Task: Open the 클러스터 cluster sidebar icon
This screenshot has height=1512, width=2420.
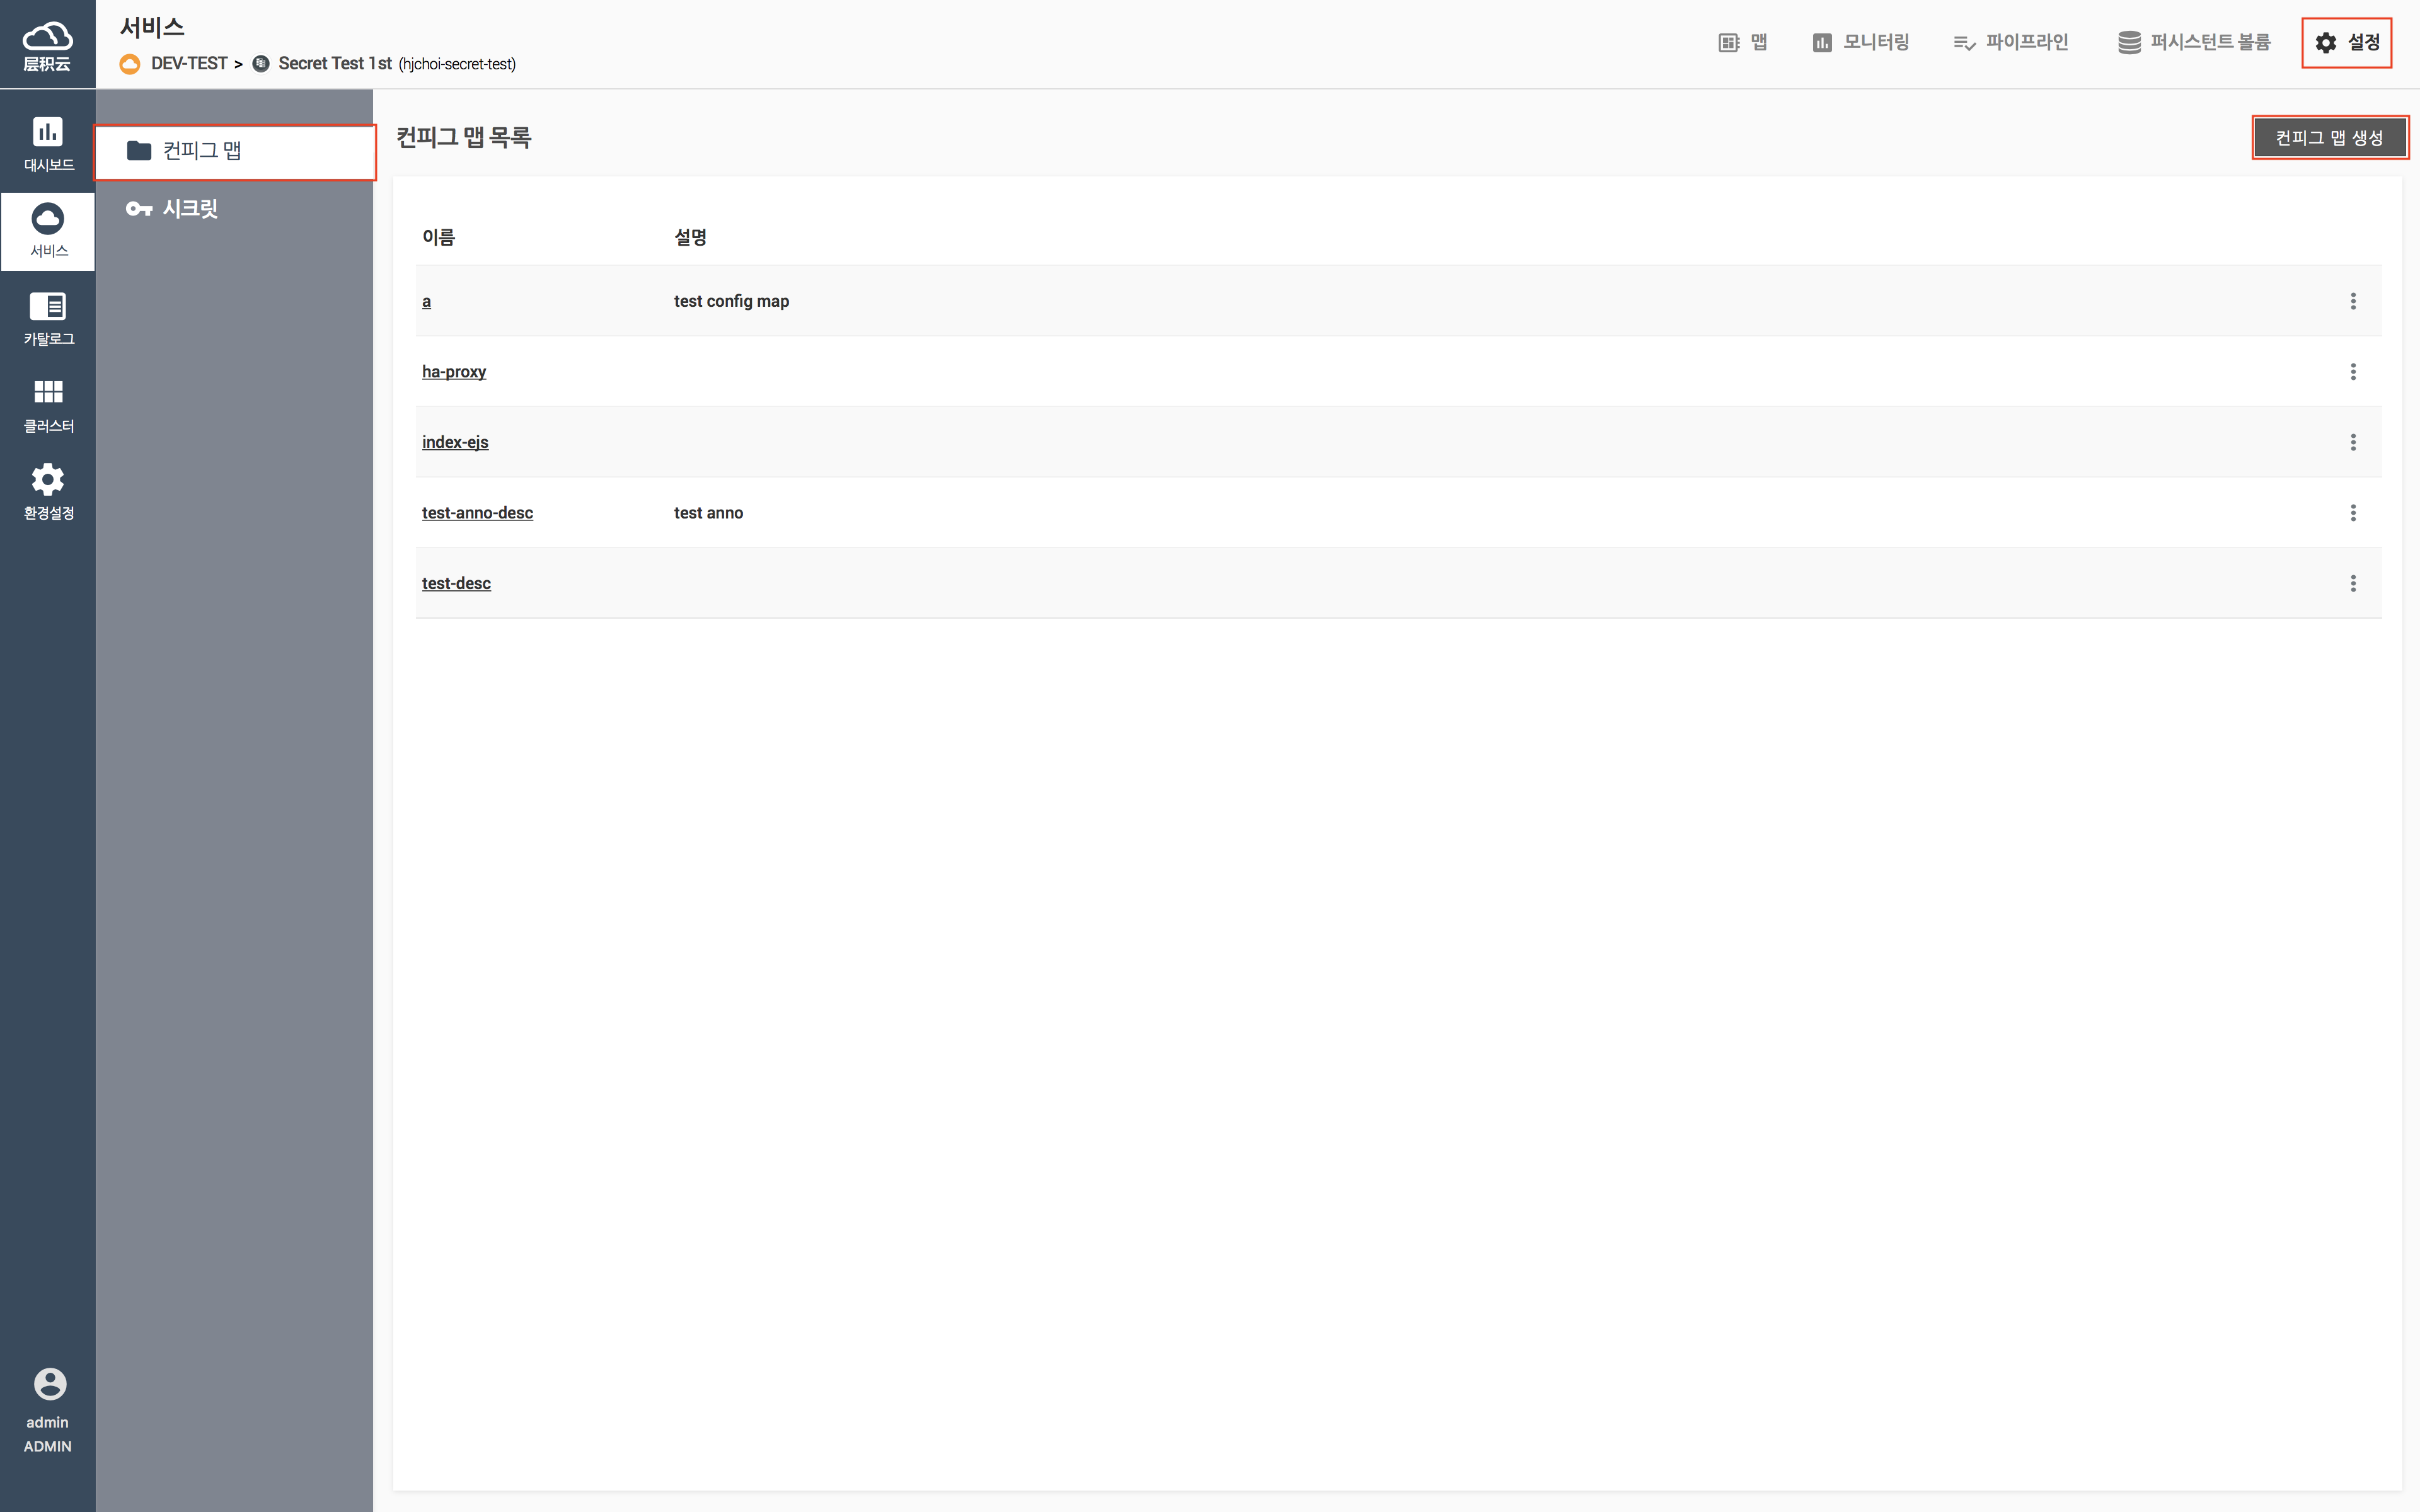Action: coord(47,406)
